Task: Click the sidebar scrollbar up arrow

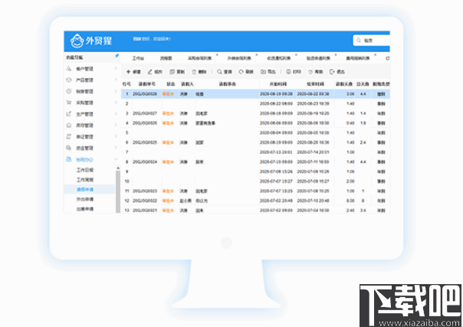Action: pyautogui.click(x=118, y=168)
